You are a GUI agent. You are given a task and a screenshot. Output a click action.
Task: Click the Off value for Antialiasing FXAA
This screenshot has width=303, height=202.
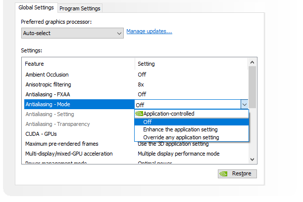[142, 94]
